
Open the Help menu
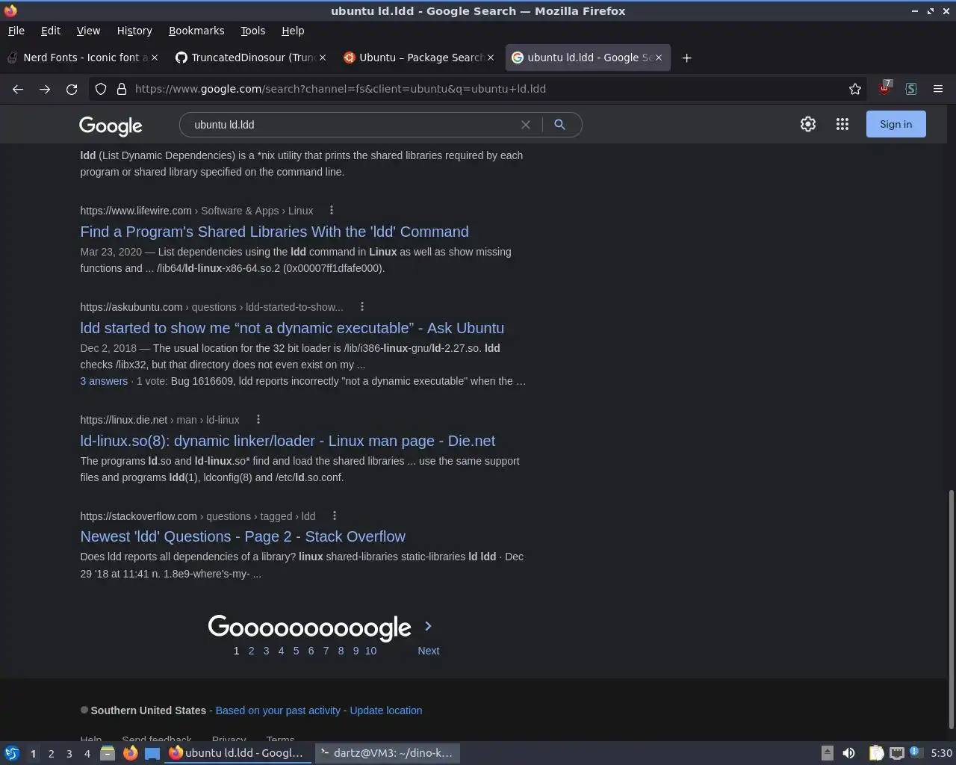click(293, 31)
